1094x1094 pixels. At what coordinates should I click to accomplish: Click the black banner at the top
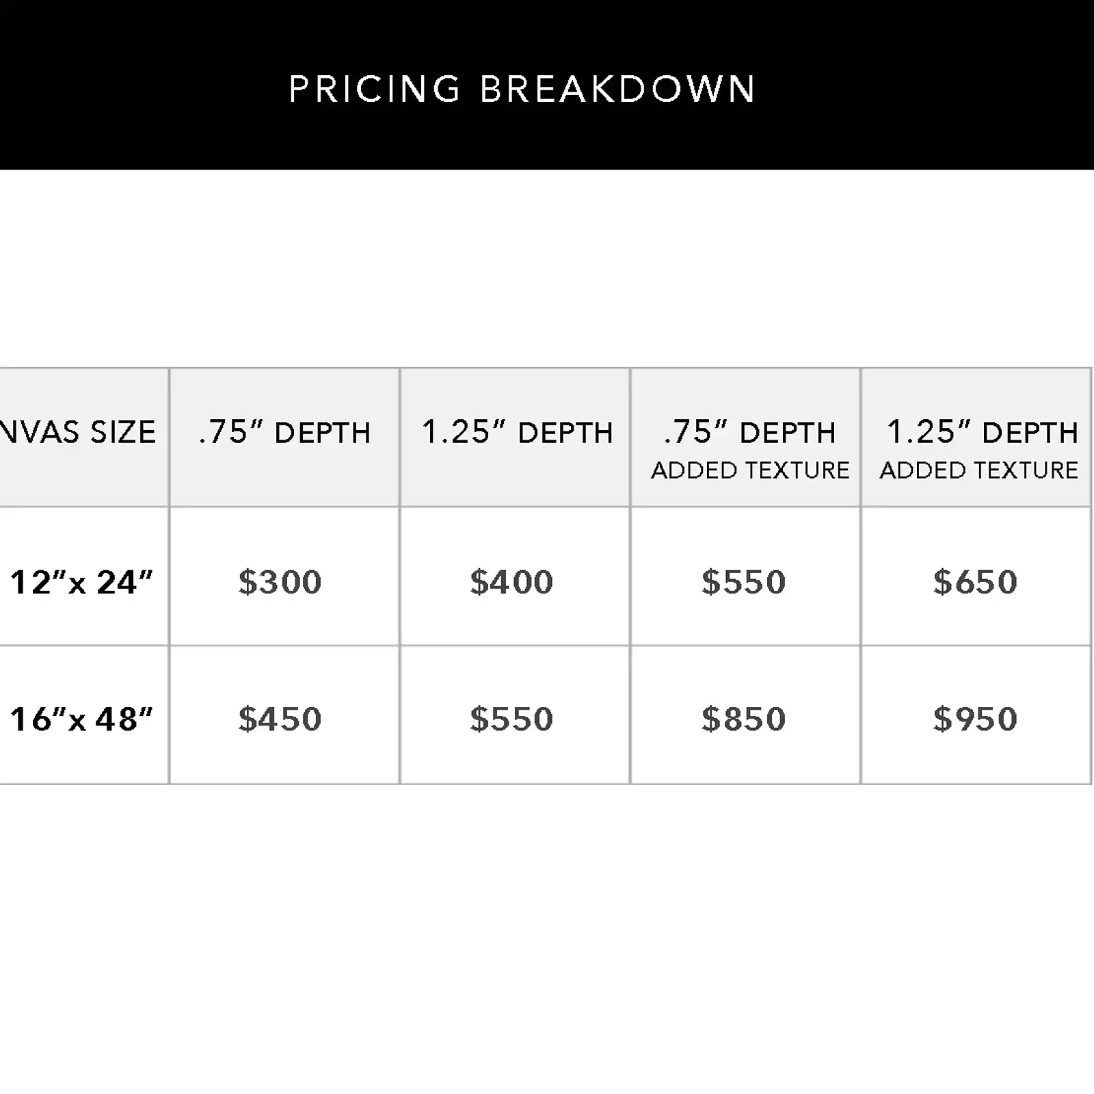pos(547,85)
